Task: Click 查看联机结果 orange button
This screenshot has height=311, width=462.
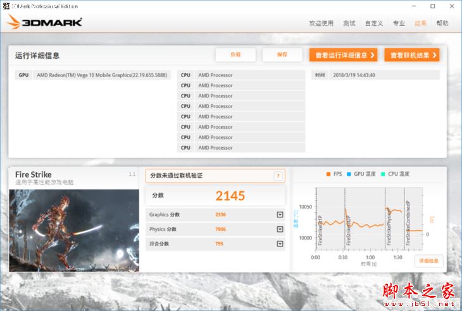Action: 412,55
